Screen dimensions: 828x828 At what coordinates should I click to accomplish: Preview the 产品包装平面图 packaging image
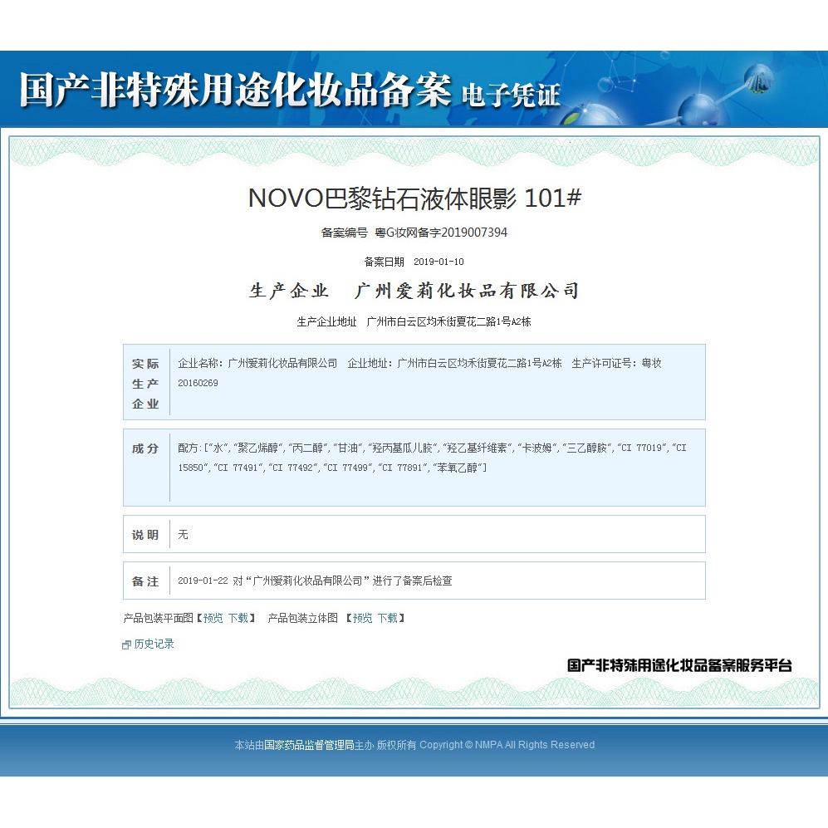(x=213, y=618)
